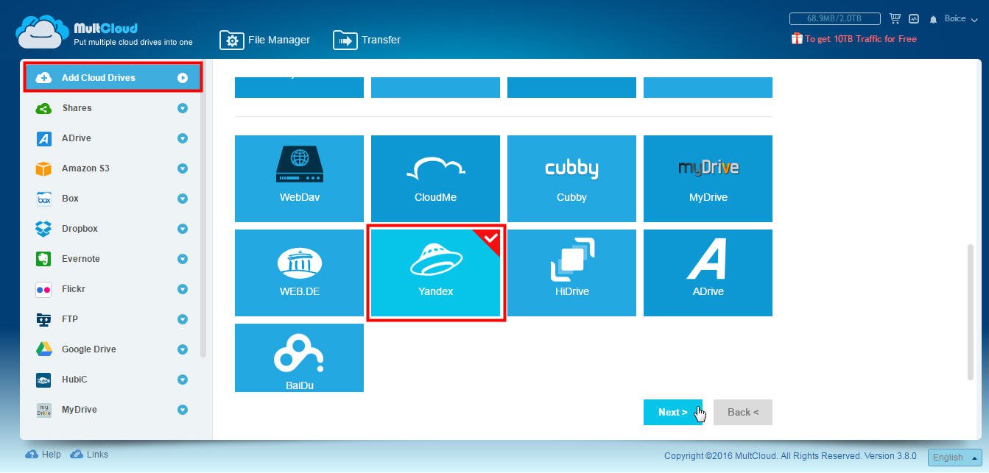Deselect the checked Yandex tile
The image size is (989, 473).
pyautogui.click(x=435, y=273)
